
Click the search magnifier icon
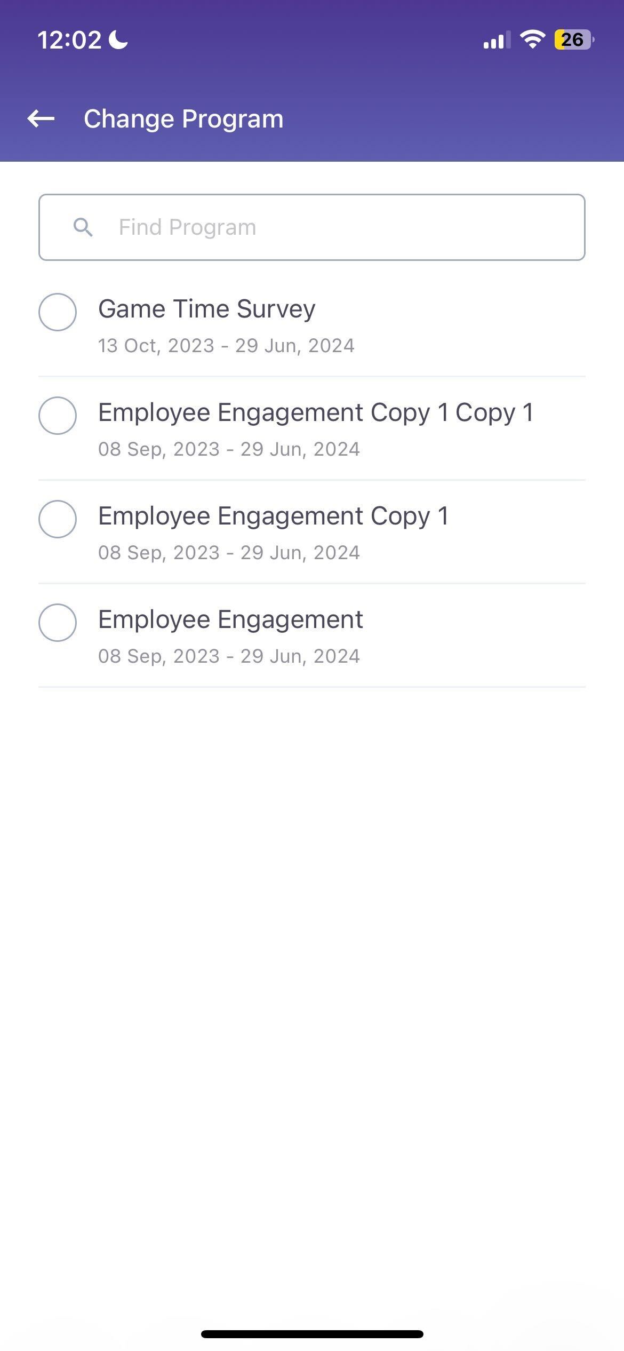tap(83, 227)
